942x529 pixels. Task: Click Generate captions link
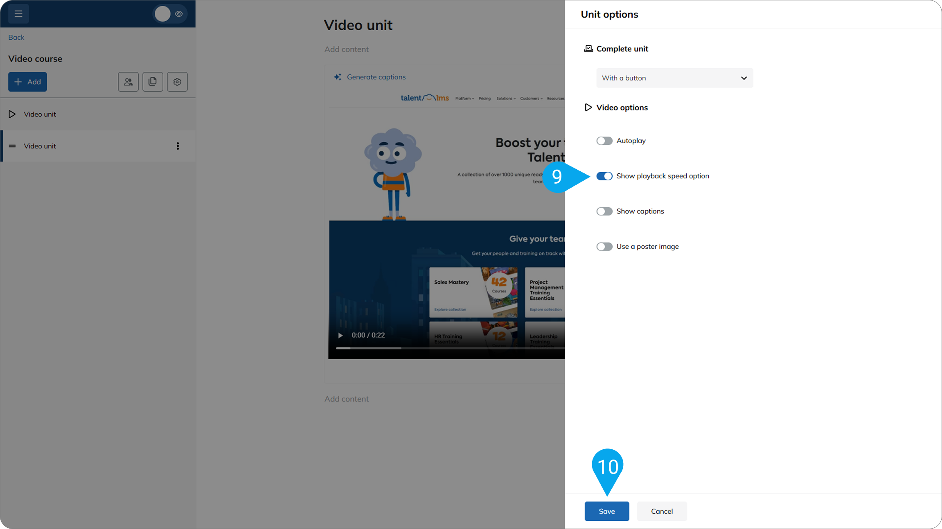point(376,77)
